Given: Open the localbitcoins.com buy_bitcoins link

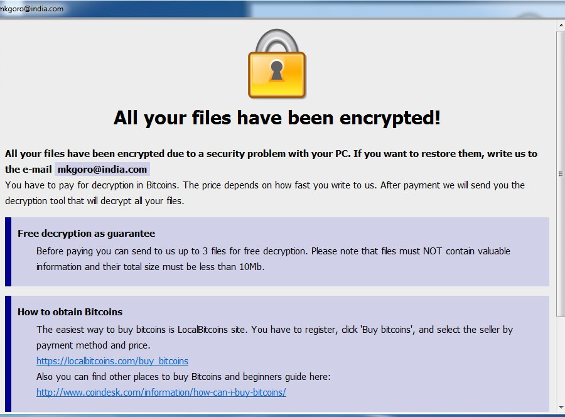Looking at the screenshot, I should [112, 361].
